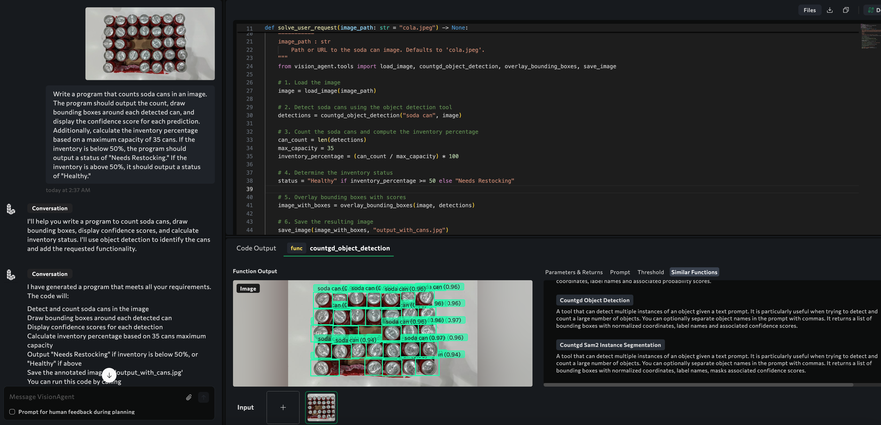This screenshot has width=881, height=425.
Task: Click the add input button (+)
Action: click(283, 407)
